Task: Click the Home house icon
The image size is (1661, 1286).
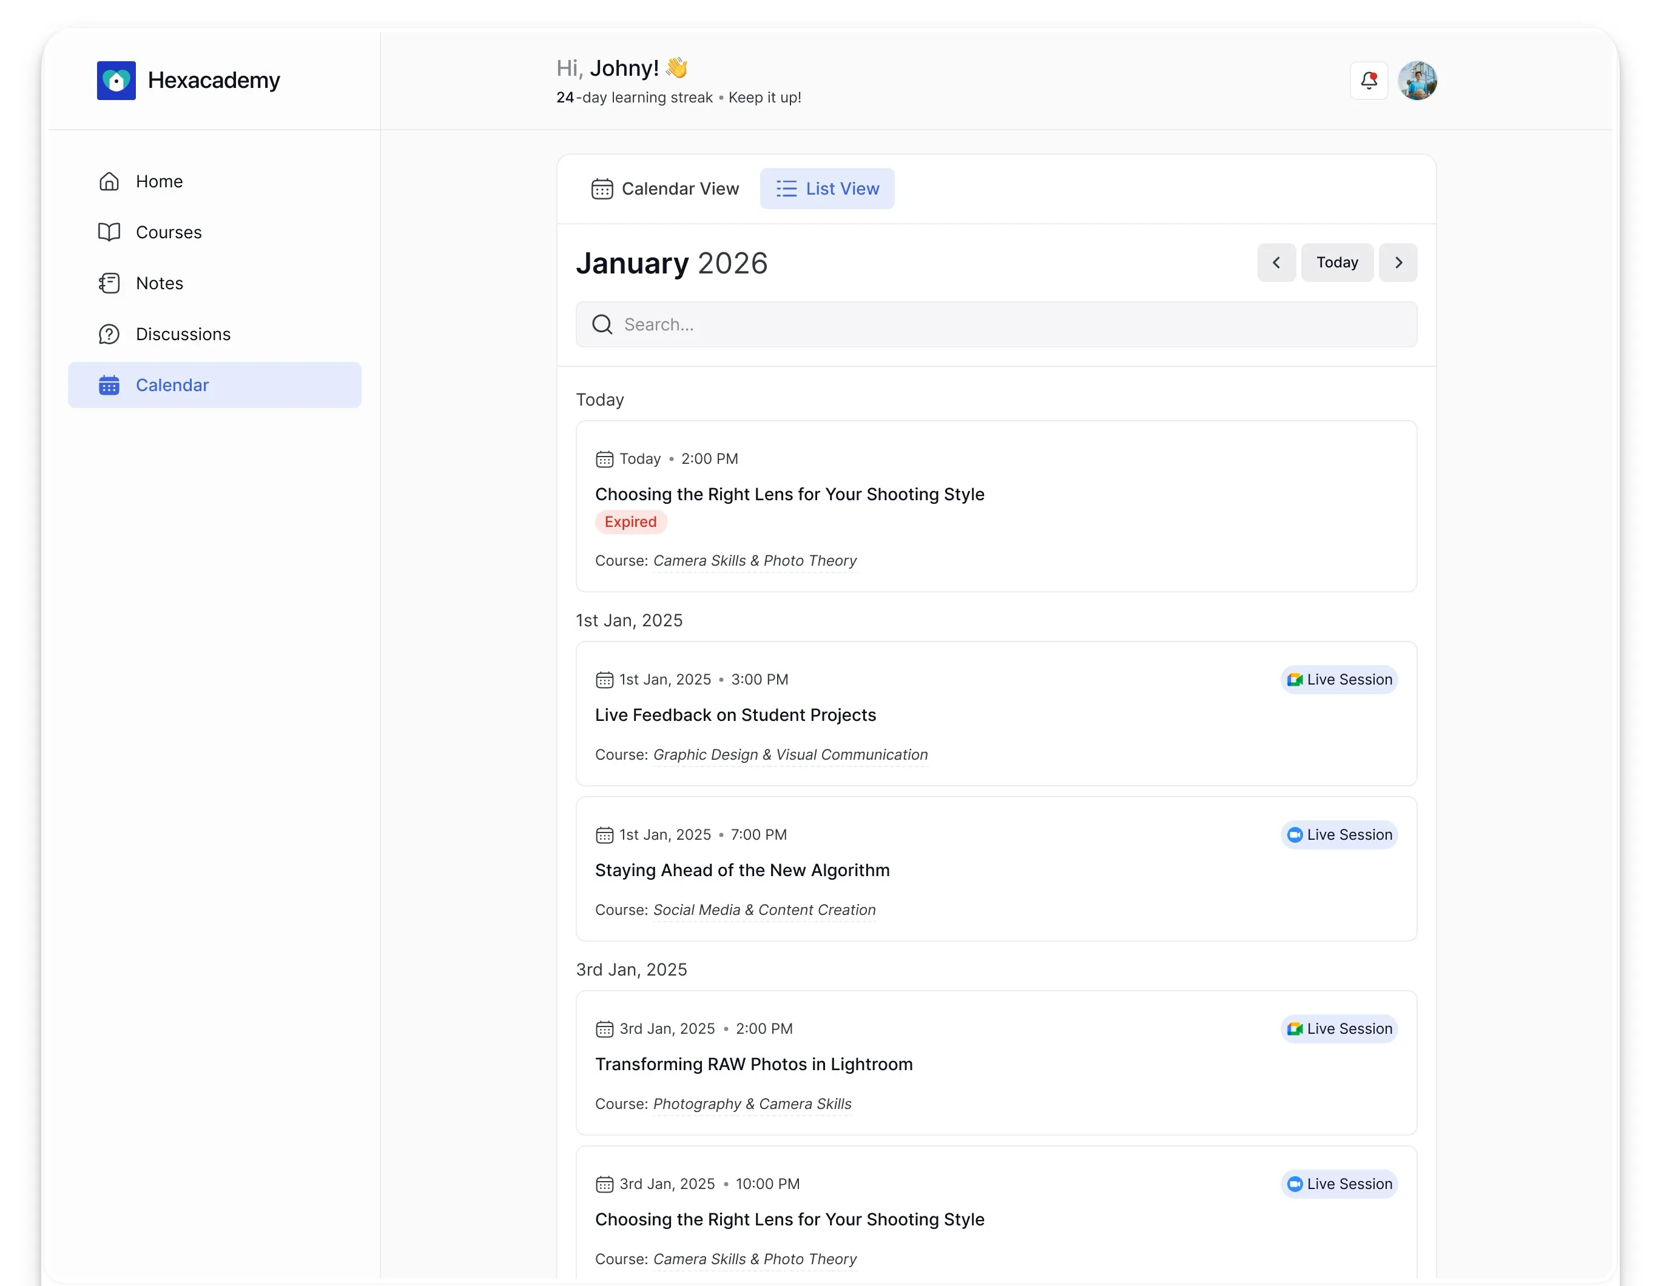Action: tap(110, 182)
